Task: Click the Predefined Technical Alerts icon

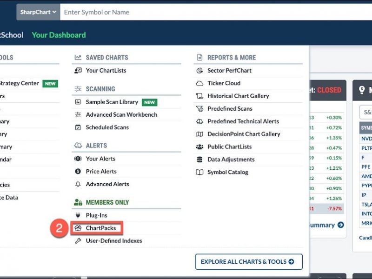Action: point(199,121)
